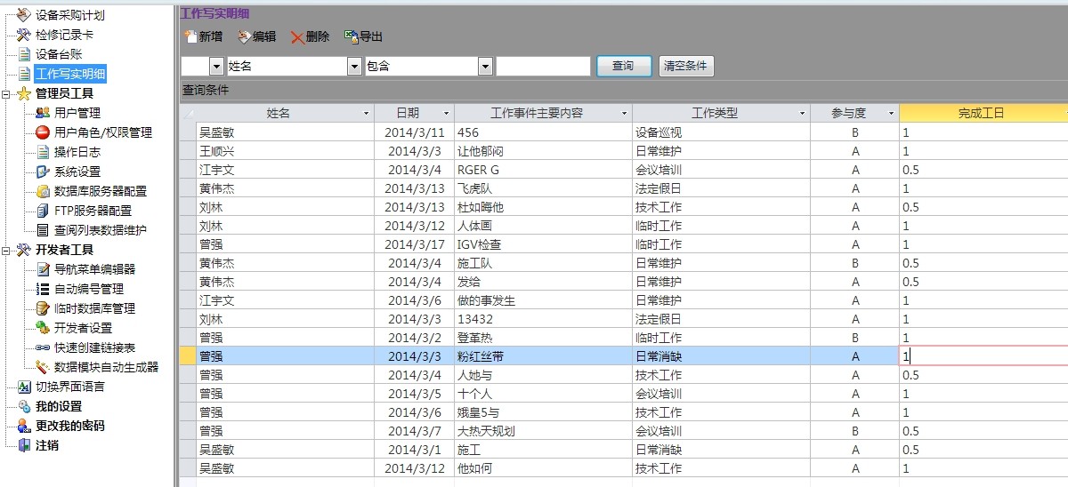Screen dimensions: 1068x487
Task: Open 切换界面语言 in the sidebar
Action: click(69, 387)
